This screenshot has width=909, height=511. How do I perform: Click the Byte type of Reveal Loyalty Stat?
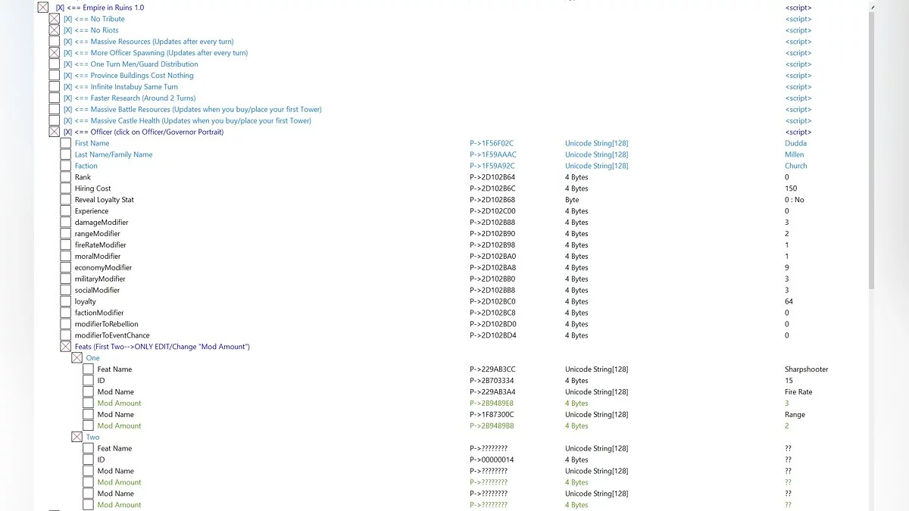[572, 200]
